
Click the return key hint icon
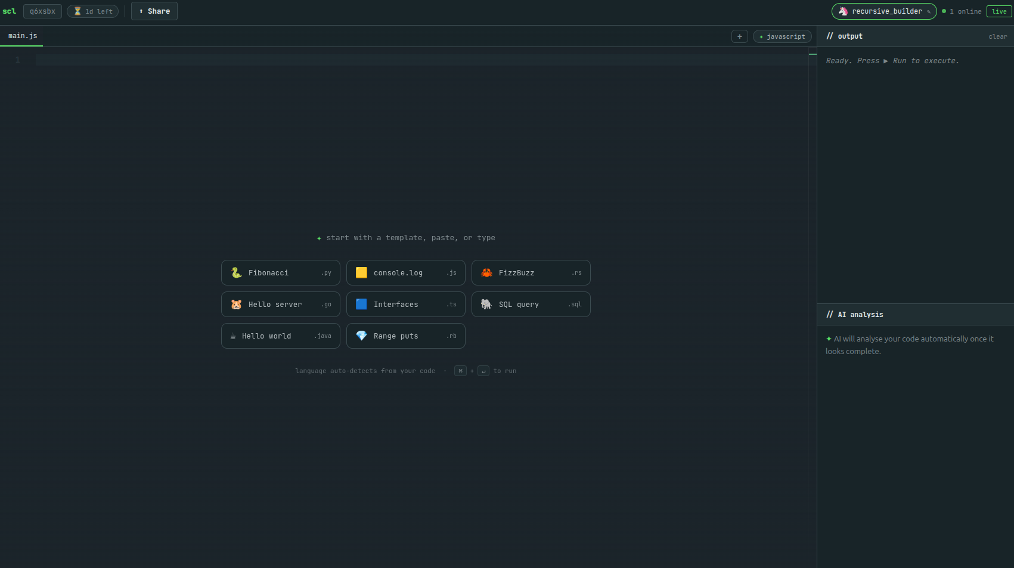click(x=483, y=371)
